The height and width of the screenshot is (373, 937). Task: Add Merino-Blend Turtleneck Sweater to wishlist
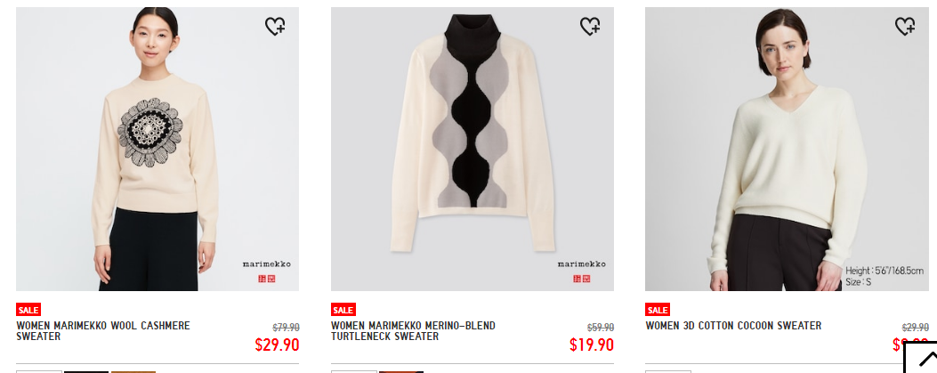coord(590,27)
